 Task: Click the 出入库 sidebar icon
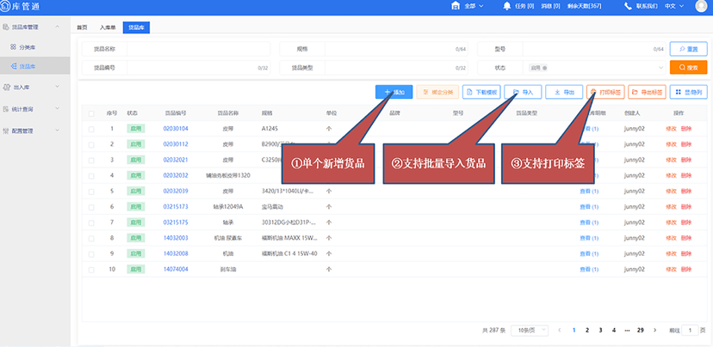pos(6,87)
